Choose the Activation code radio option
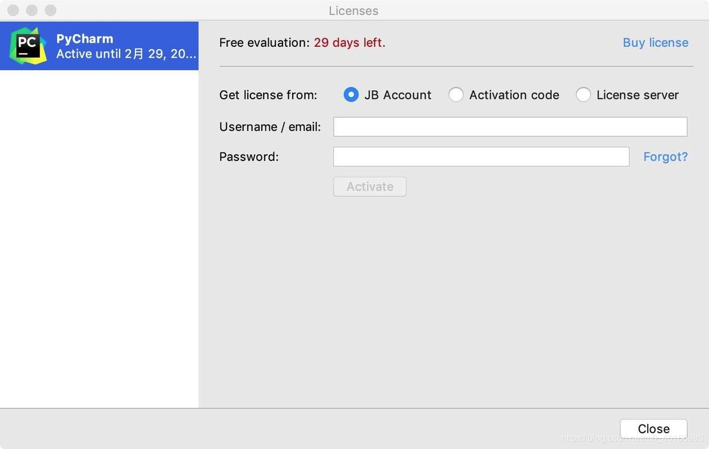Screen dimensions: 709x449 tap(456, 95)
